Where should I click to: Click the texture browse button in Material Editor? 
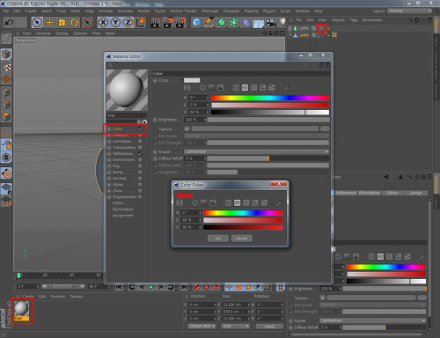pyautogui.click(x=325, y=129)
